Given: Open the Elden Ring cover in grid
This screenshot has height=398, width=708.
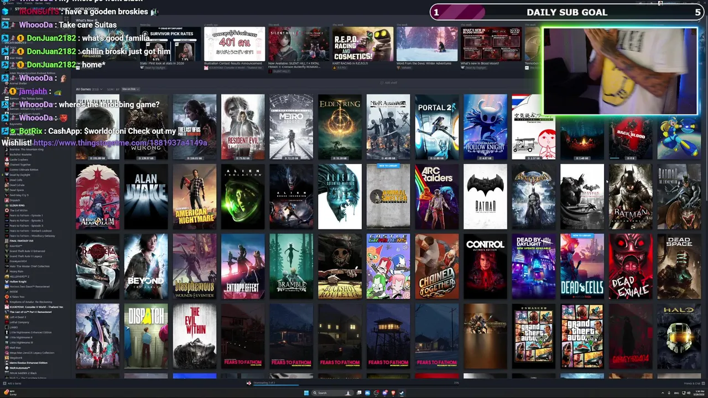Looking at the screenshot, I should click(x=340, y=127).
